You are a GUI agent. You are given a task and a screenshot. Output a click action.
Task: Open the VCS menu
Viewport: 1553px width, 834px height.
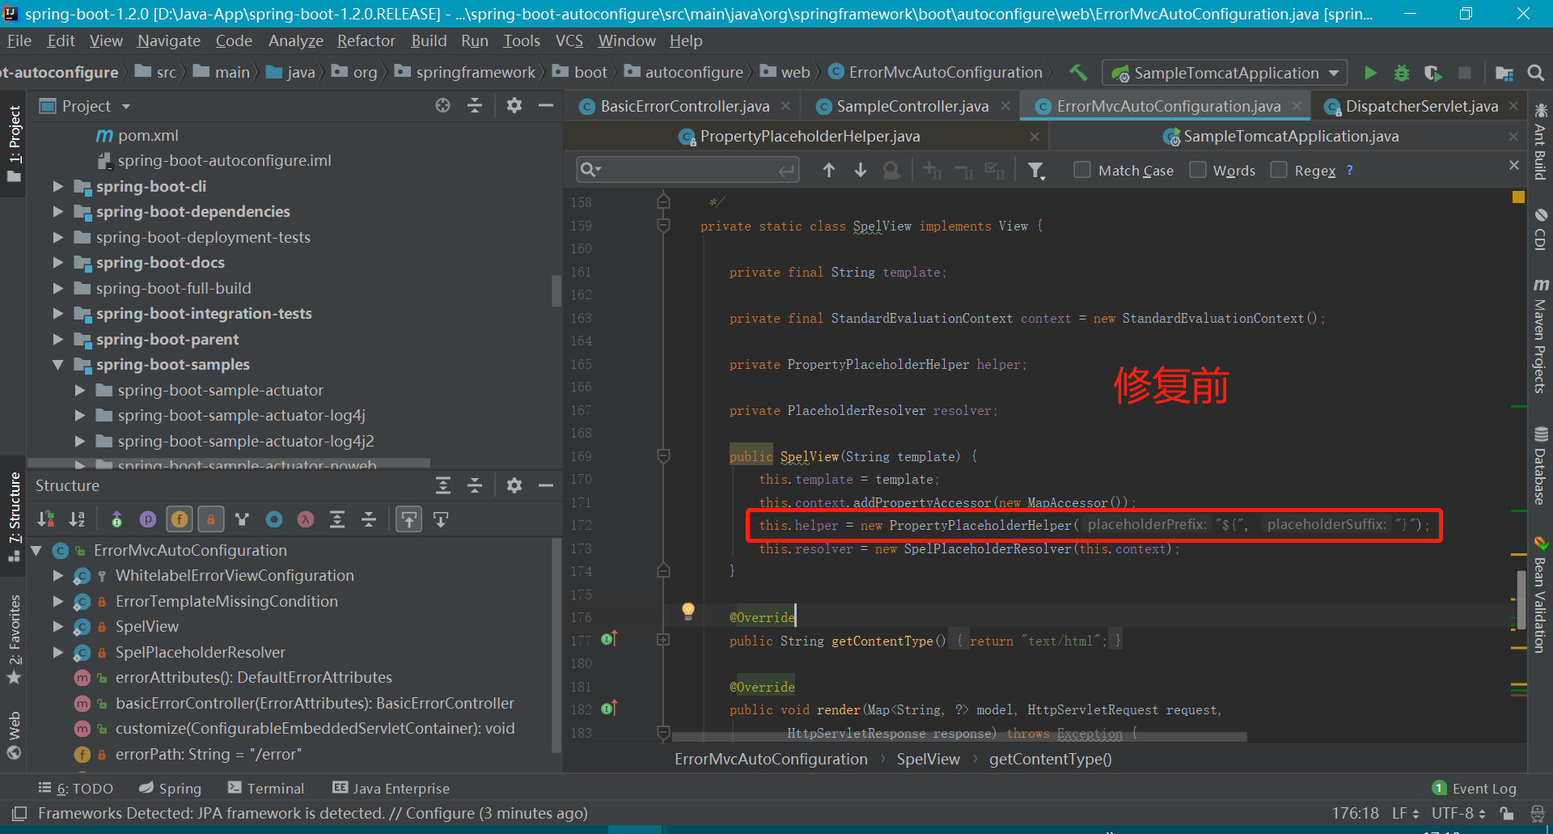tap(569, 40)
